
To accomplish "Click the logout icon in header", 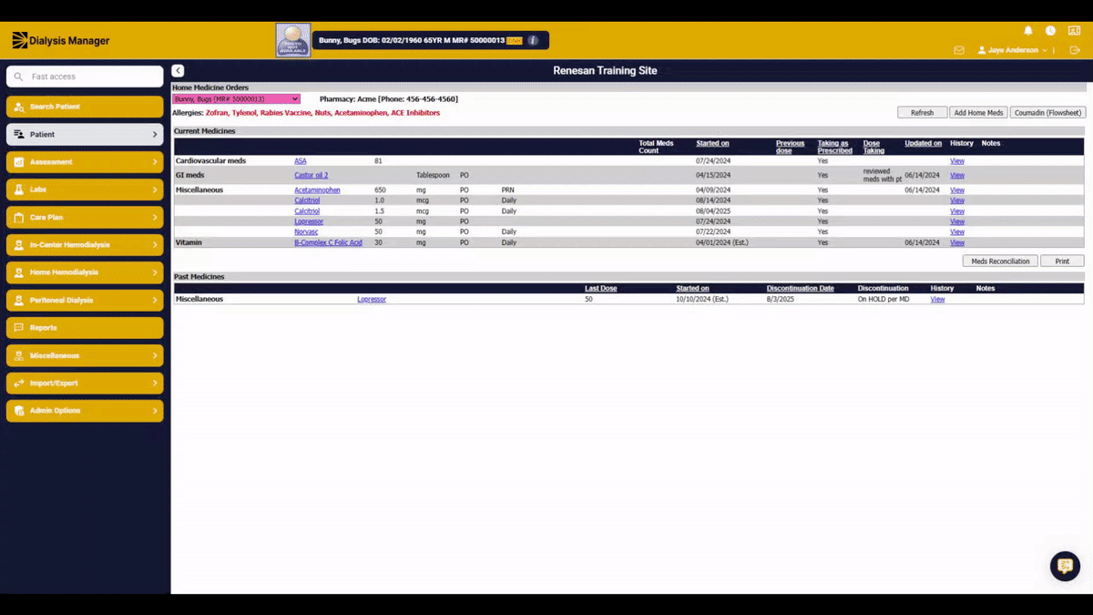I will 1076,50.
